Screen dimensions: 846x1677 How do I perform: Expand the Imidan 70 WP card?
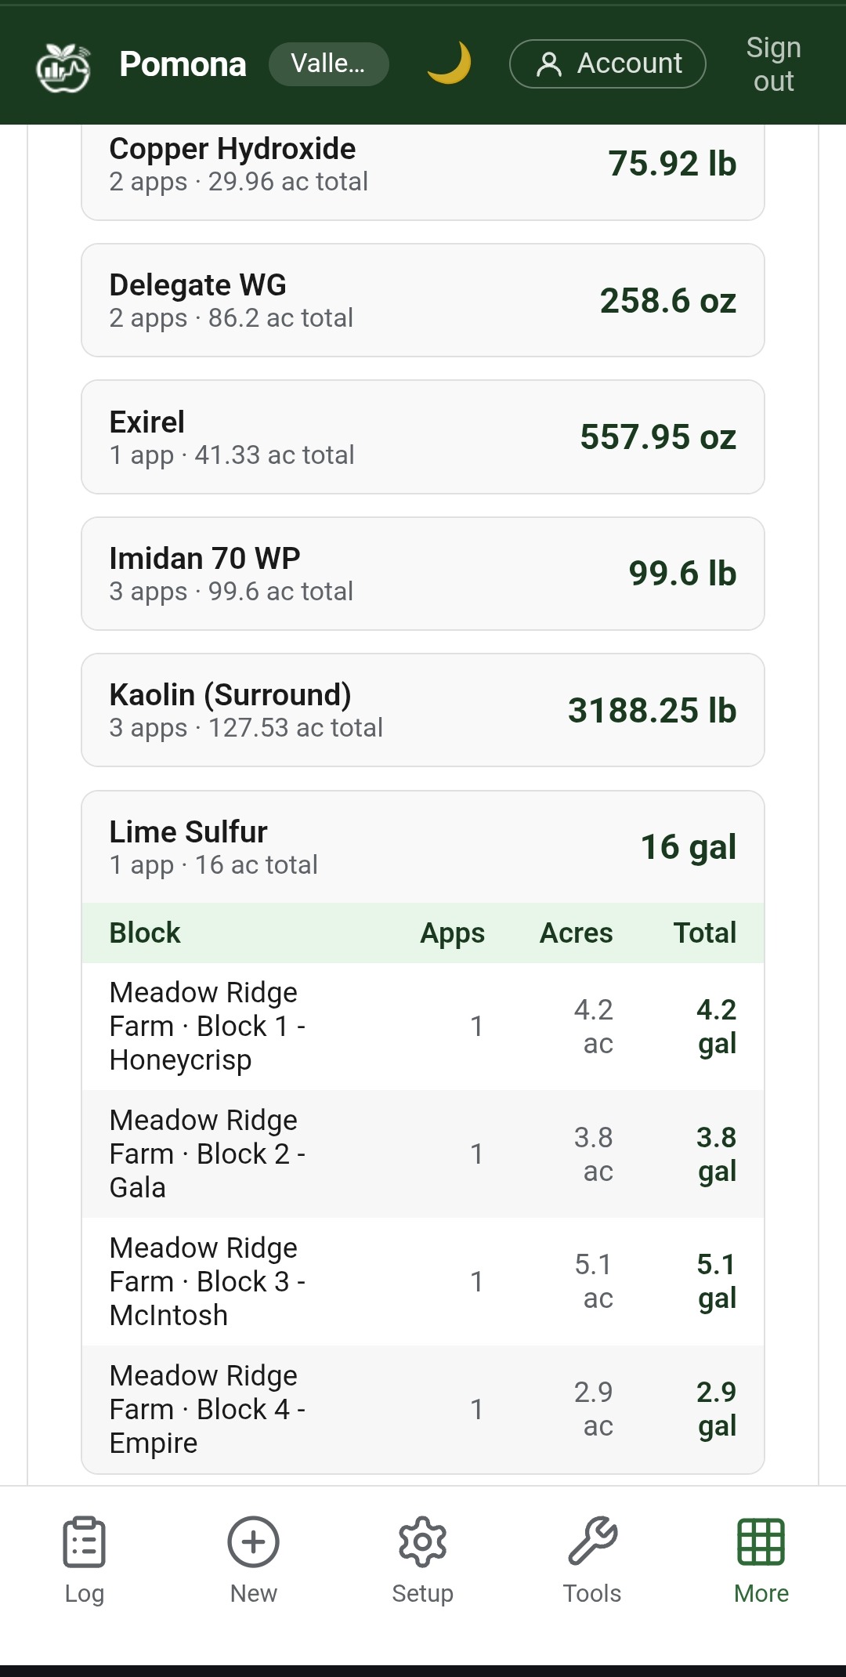[x=422, y=574]
